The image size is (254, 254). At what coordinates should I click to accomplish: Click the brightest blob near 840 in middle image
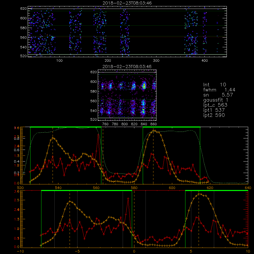click(144, 85)
